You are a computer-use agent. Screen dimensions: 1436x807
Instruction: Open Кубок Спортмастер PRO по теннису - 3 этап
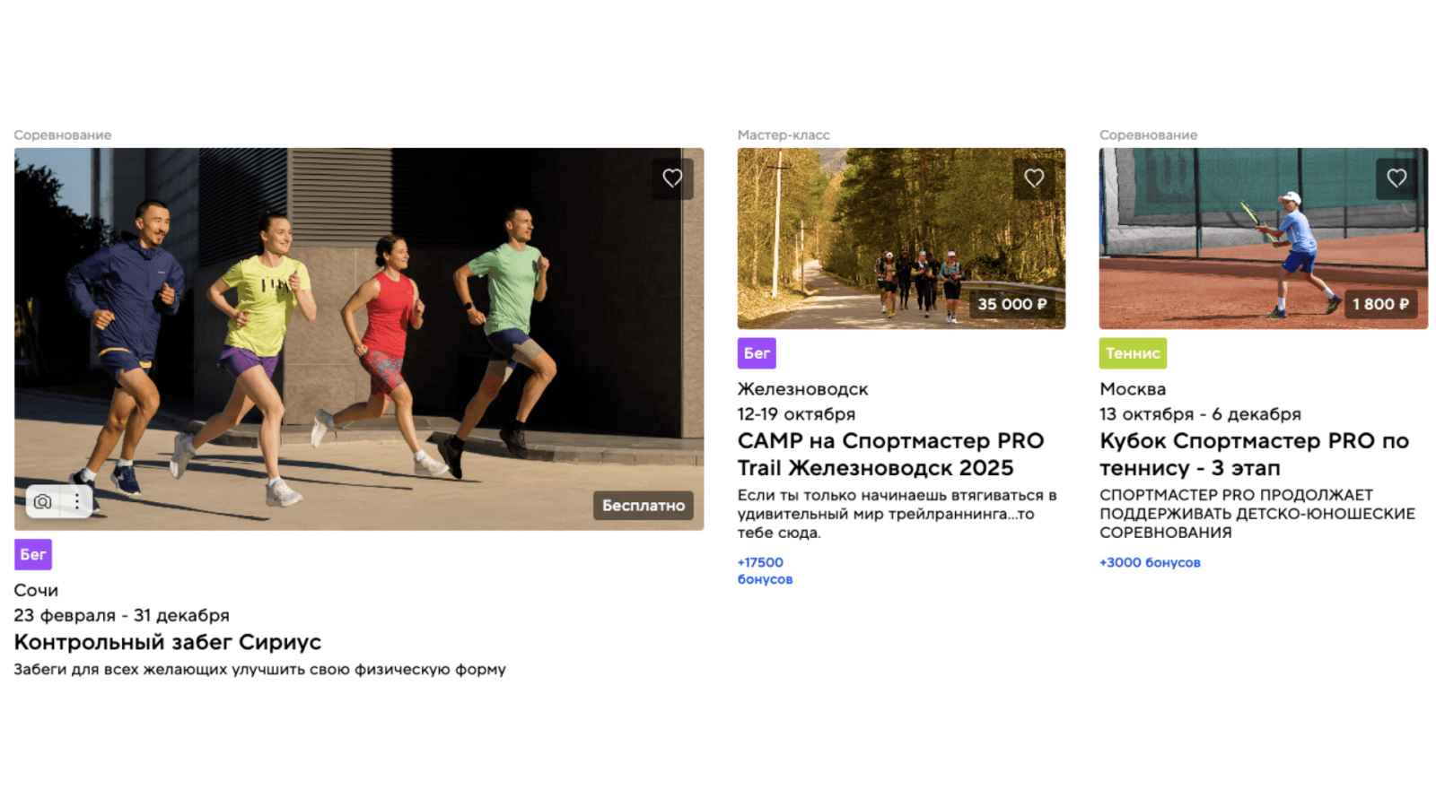pos(1254,455)
